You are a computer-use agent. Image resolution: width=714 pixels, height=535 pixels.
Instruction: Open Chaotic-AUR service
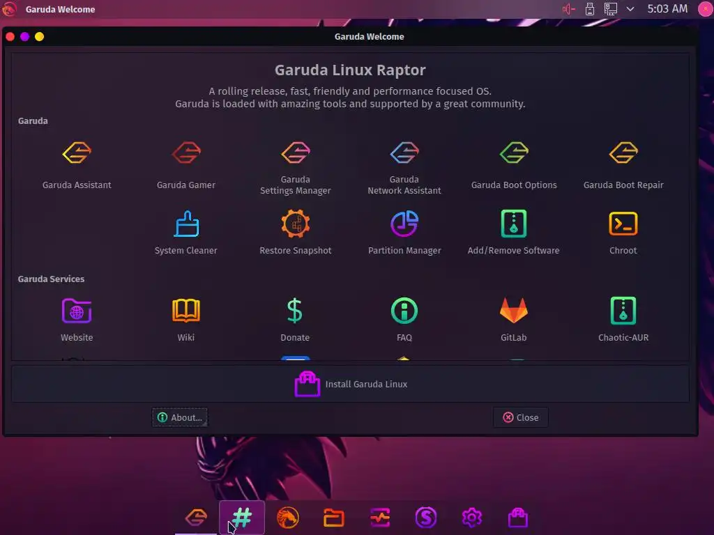(x=623, y=319)
